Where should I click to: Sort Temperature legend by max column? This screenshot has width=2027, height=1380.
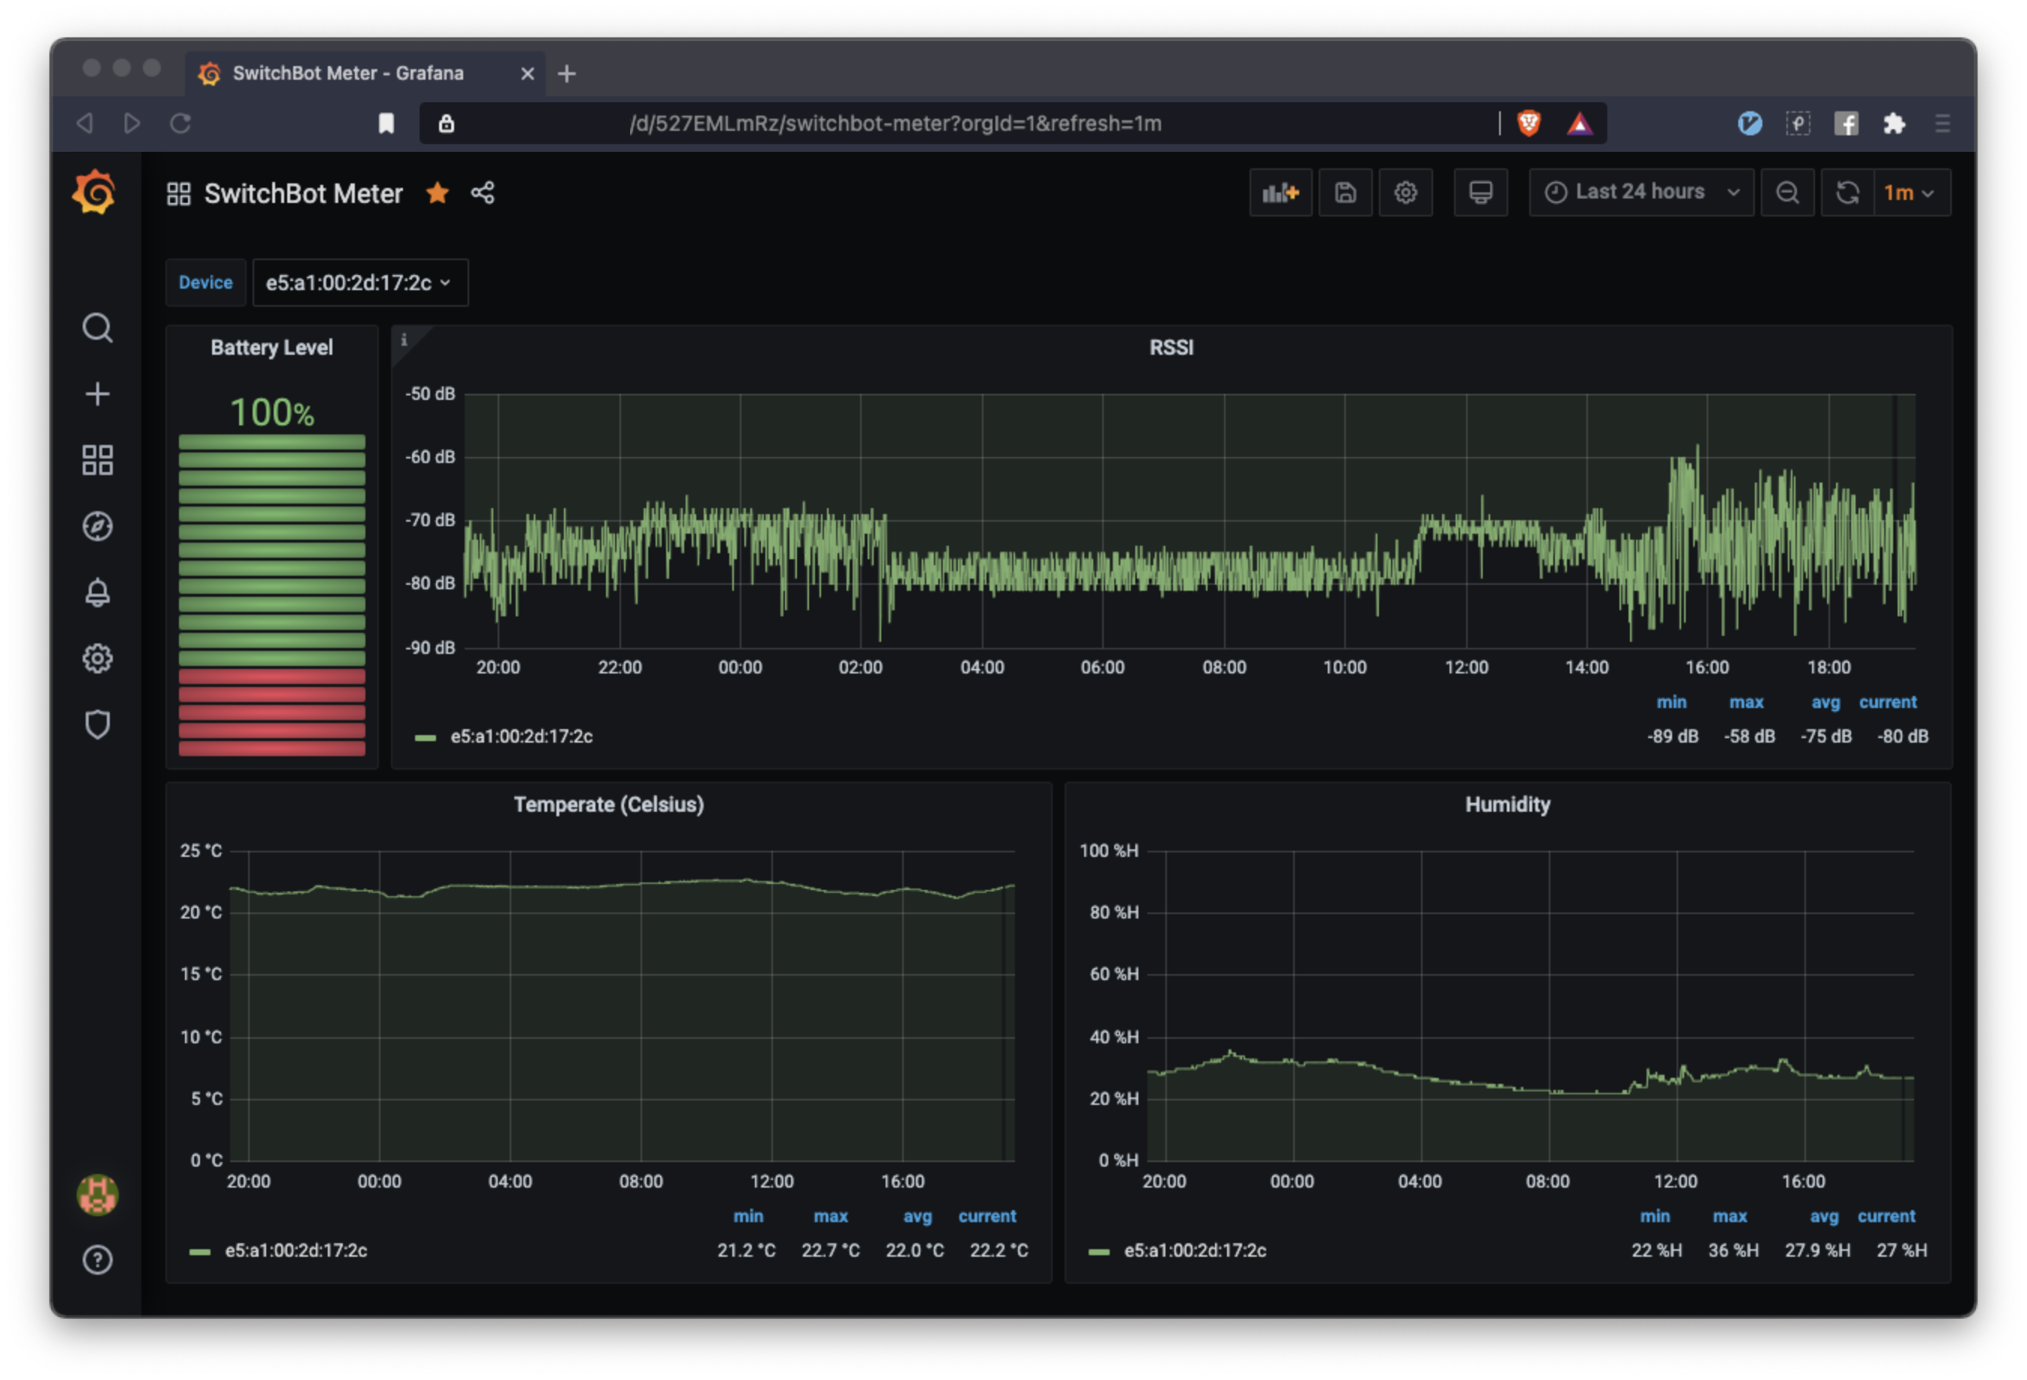tap(829, 1216)
